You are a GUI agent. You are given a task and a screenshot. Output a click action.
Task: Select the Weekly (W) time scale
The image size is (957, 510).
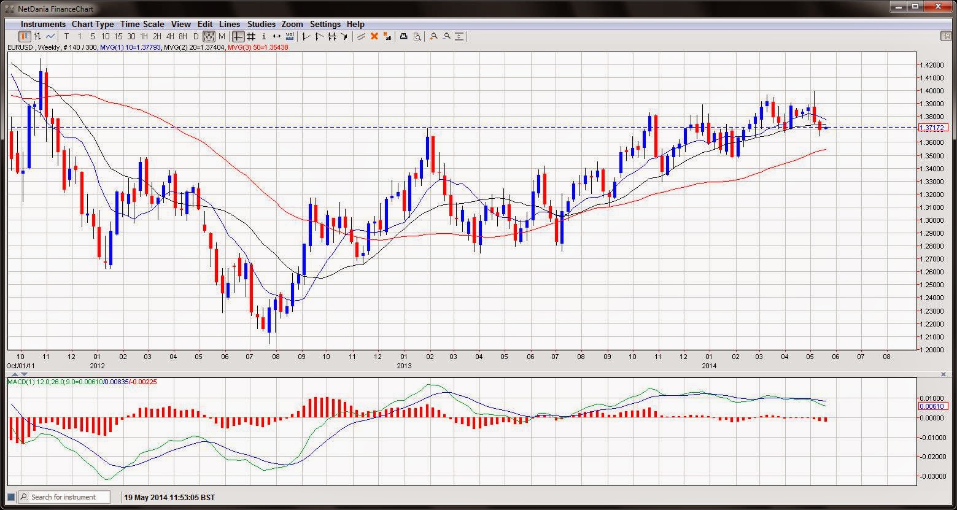pyautogui.click(x=209, y=36)
